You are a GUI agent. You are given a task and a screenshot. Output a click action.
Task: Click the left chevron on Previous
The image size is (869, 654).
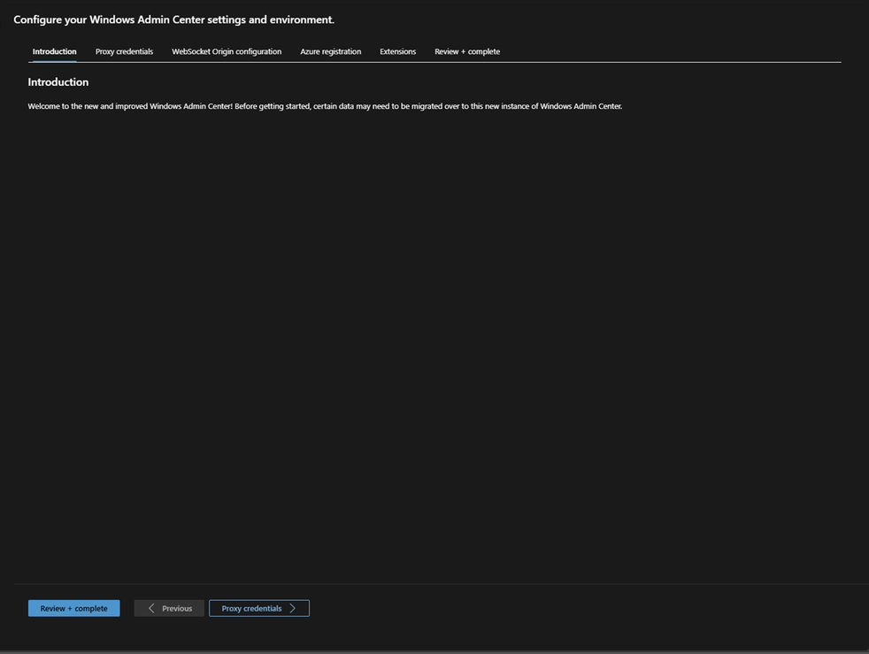coord(150,608)
